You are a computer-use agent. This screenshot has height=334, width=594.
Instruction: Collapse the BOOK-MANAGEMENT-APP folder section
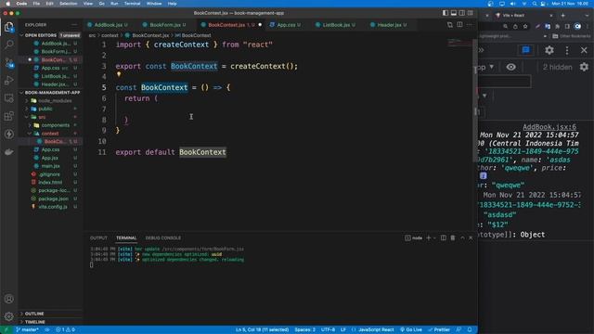(21, 93)
